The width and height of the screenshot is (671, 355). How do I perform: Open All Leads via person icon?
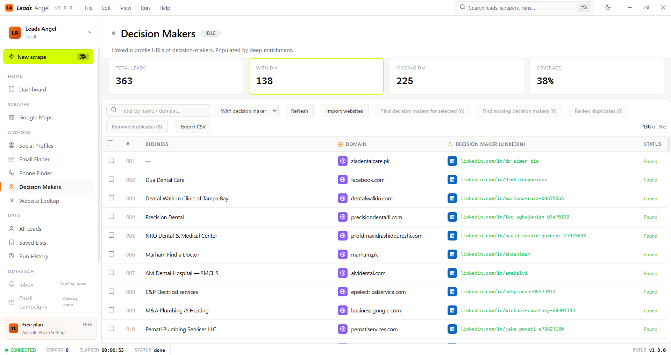[12, 229]
